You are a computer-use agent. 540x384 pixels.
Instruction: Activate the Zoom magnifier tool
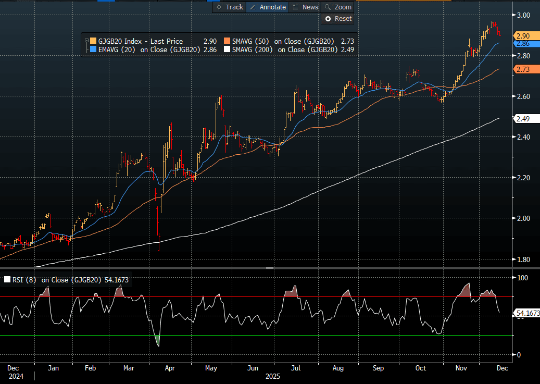click(337, 7)
